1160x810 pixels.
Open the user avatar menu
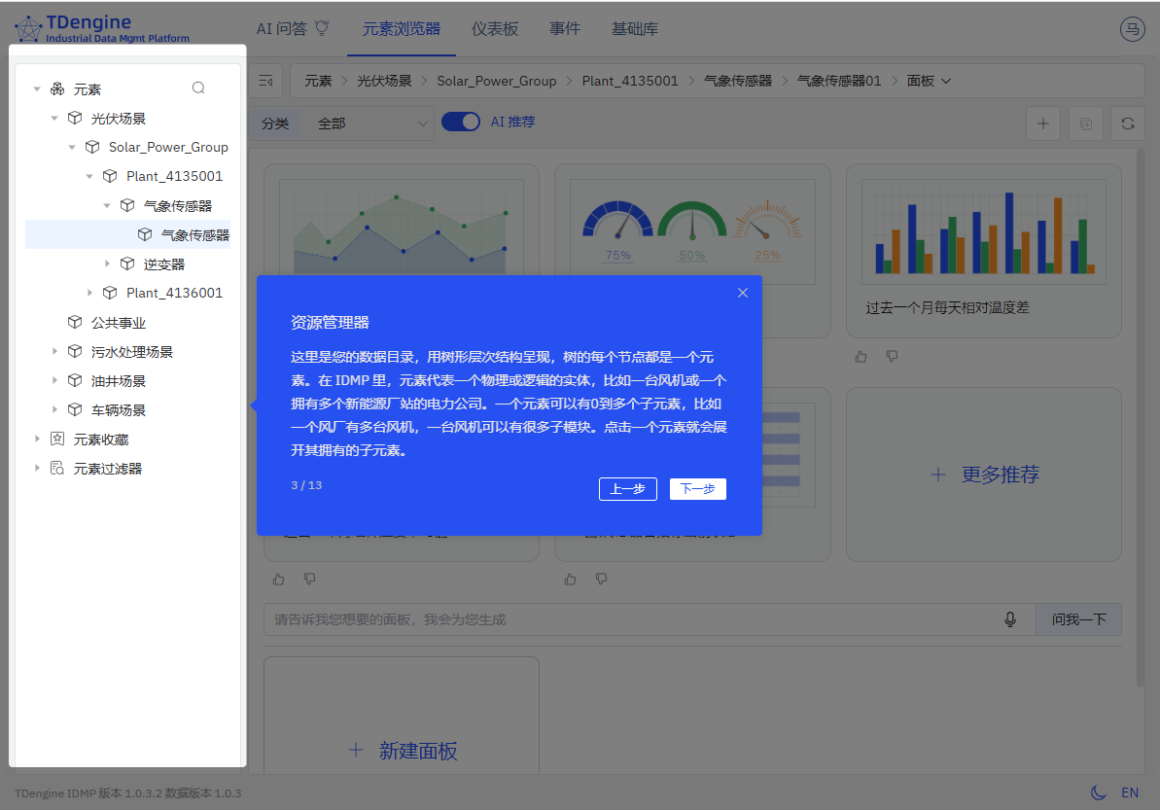point(1132,29)
